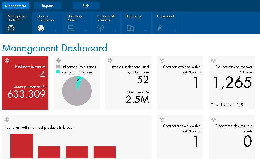Expand the Enterprise dropdown arrow
This screenshot has width=260, height=159.
click(x=145, y=31)
